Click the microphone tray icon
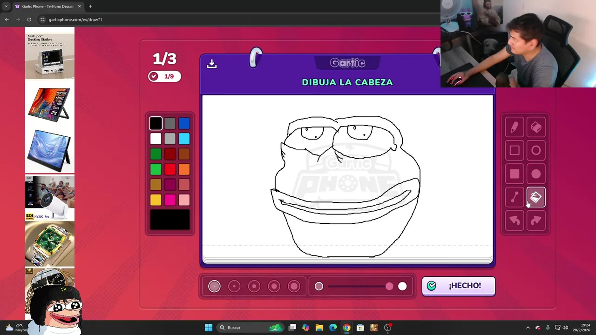The height and width of the screenshot is (335, 596). point(548,328)
